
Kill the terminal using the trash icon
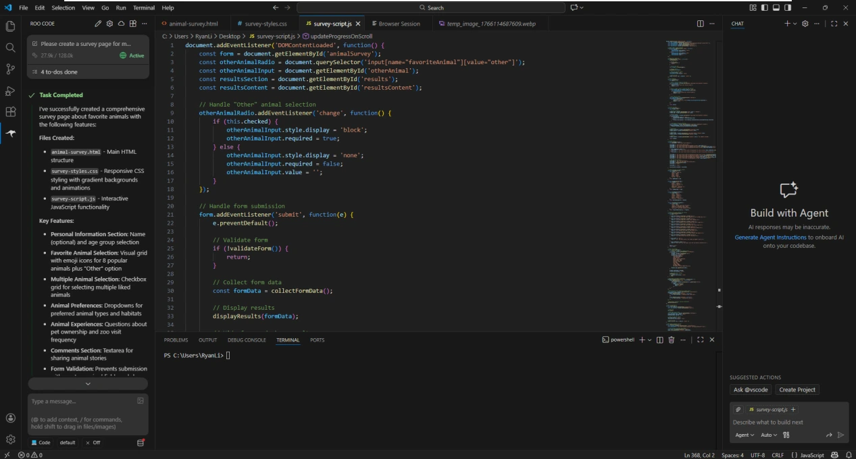click(x=672, y=340)
